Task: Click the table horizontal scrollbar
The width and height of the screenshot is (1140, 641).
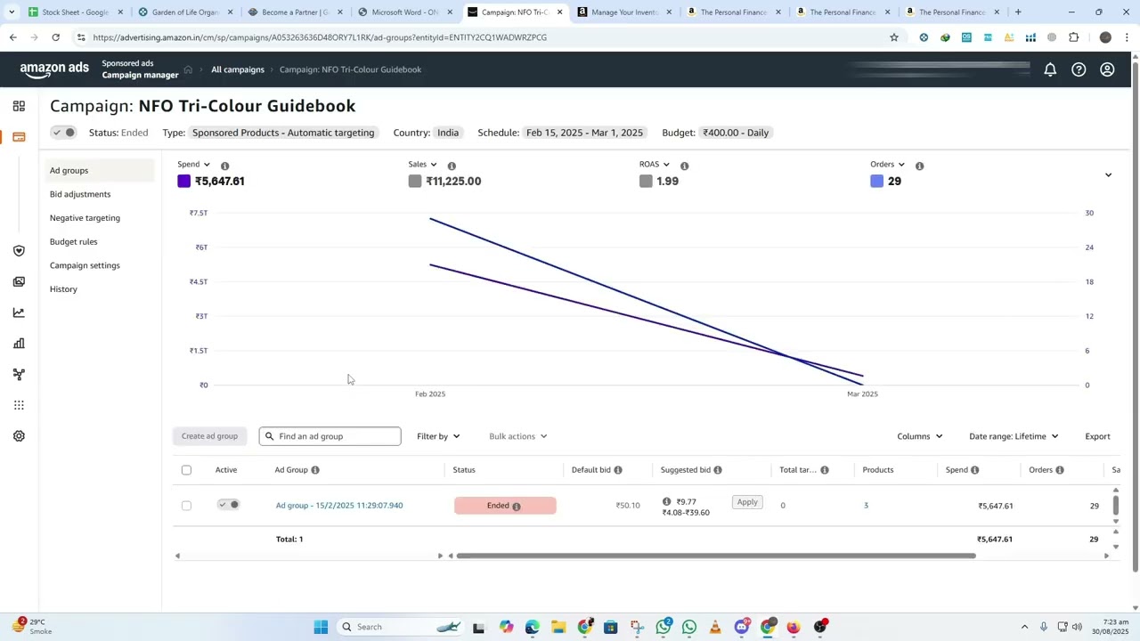Action: 715,556
